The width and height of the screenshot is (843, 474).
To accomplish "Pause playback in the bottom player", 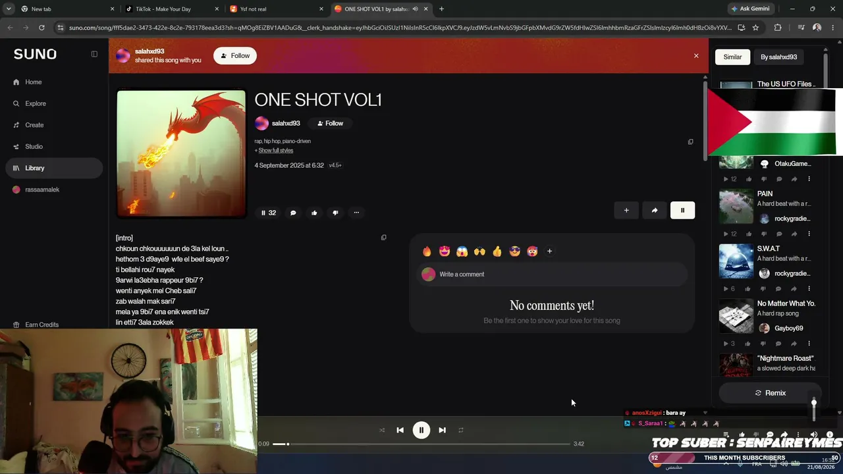I will [421, 431].
